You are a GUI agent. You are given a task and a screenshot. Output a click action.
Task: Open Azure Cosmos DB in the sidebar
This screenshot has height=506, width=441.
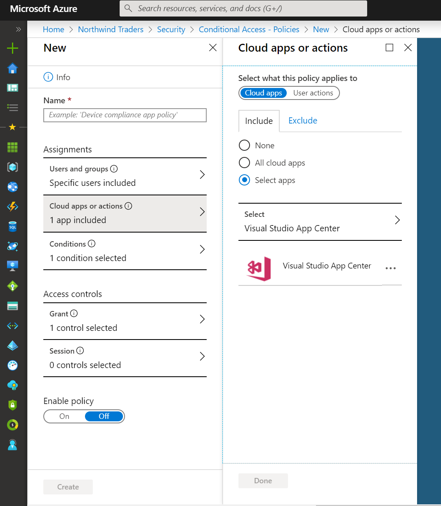(x=12, y=246)
